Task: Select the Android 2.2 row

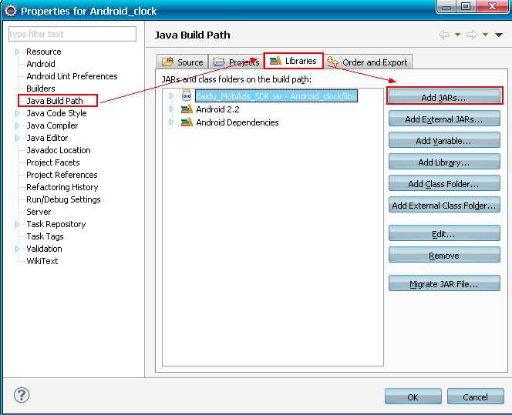Action: coord(217,109)
